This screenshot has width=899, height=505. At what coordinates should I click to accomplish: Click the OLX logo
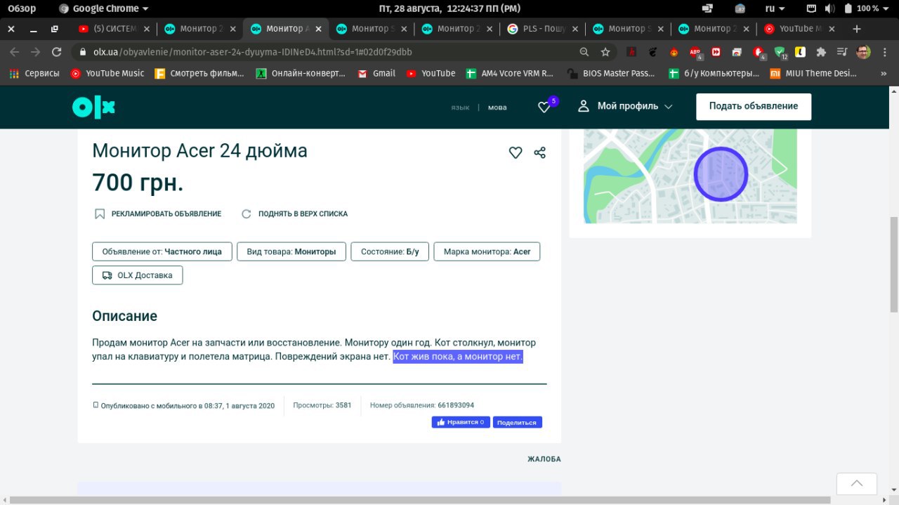pos(93,107)
